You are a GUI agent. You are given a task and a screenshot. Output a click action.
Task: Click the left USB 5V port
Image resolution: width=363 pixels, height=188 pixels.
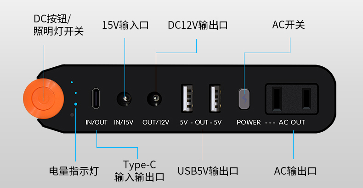[x=187, y=98]
